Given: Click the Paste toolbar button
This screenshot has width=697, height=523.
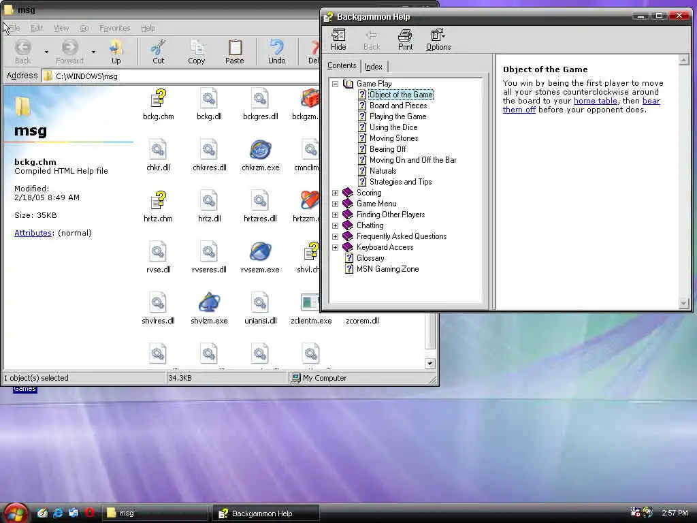Looking at the screenshot, I should tap(235, 52).
